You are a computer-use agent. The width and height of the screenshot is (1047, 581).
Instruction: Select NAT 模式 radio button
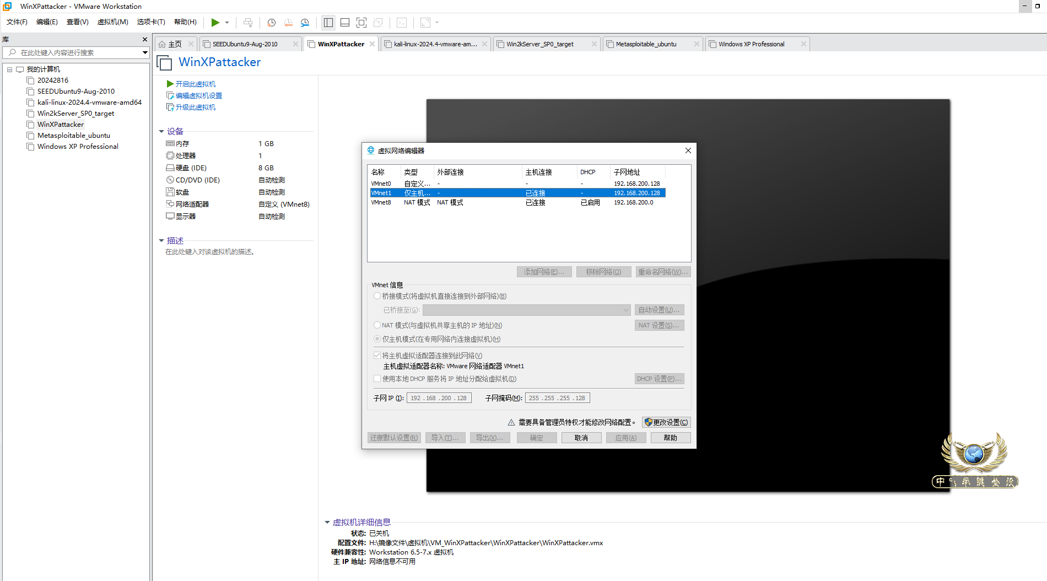377,325
